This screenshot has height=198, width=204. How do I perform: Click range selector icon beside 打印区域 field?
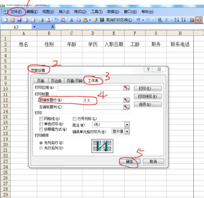[126, 88]
